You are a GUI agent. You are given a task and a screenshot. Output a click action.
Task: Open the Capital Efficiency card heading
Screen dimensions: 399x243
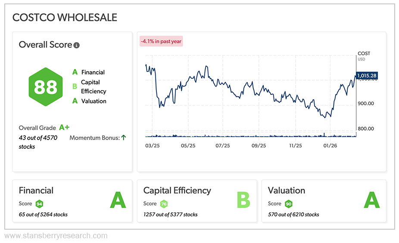(x=177, y=190)
